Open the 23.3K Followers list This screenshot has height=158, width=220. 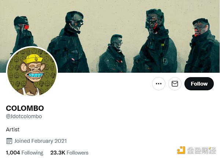click(69, 153)
